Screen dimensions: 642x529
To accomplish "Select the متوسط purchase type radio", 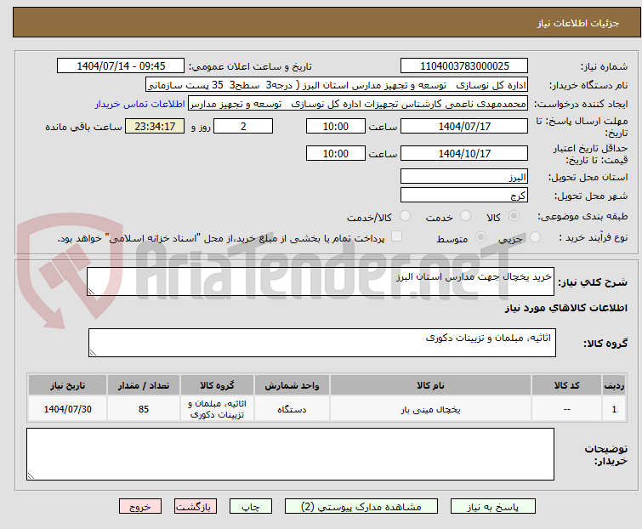I will [x=480, y=237].
